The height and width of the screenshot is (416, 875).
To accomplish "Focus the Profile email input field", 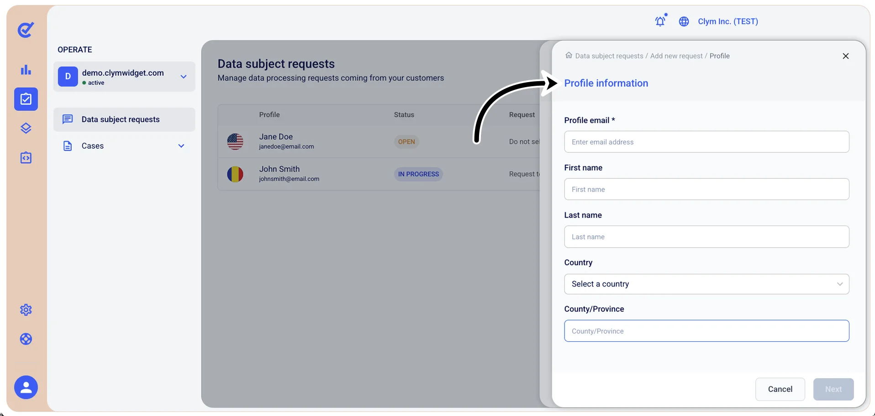I will [x=706, y=142].
